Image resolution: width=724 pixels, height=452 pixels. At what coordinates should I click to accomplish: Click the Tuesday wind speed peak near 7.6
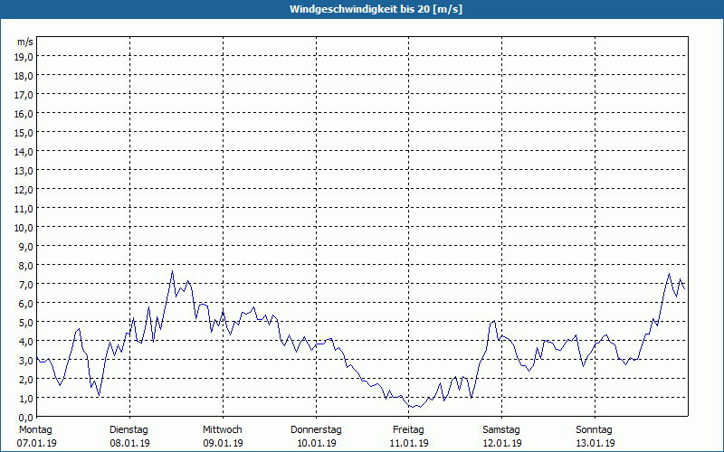tap(172, 271)
